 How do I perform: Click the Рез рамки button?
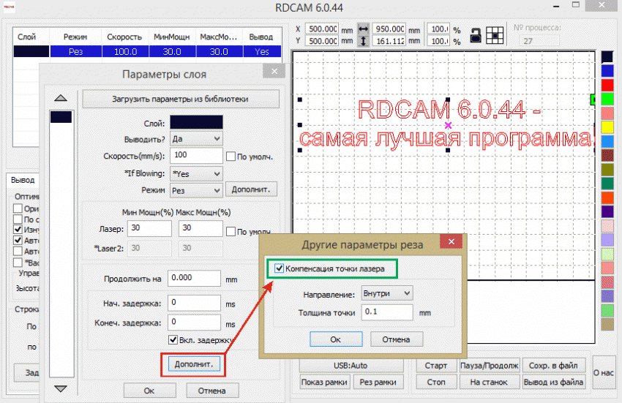[378, 382]
